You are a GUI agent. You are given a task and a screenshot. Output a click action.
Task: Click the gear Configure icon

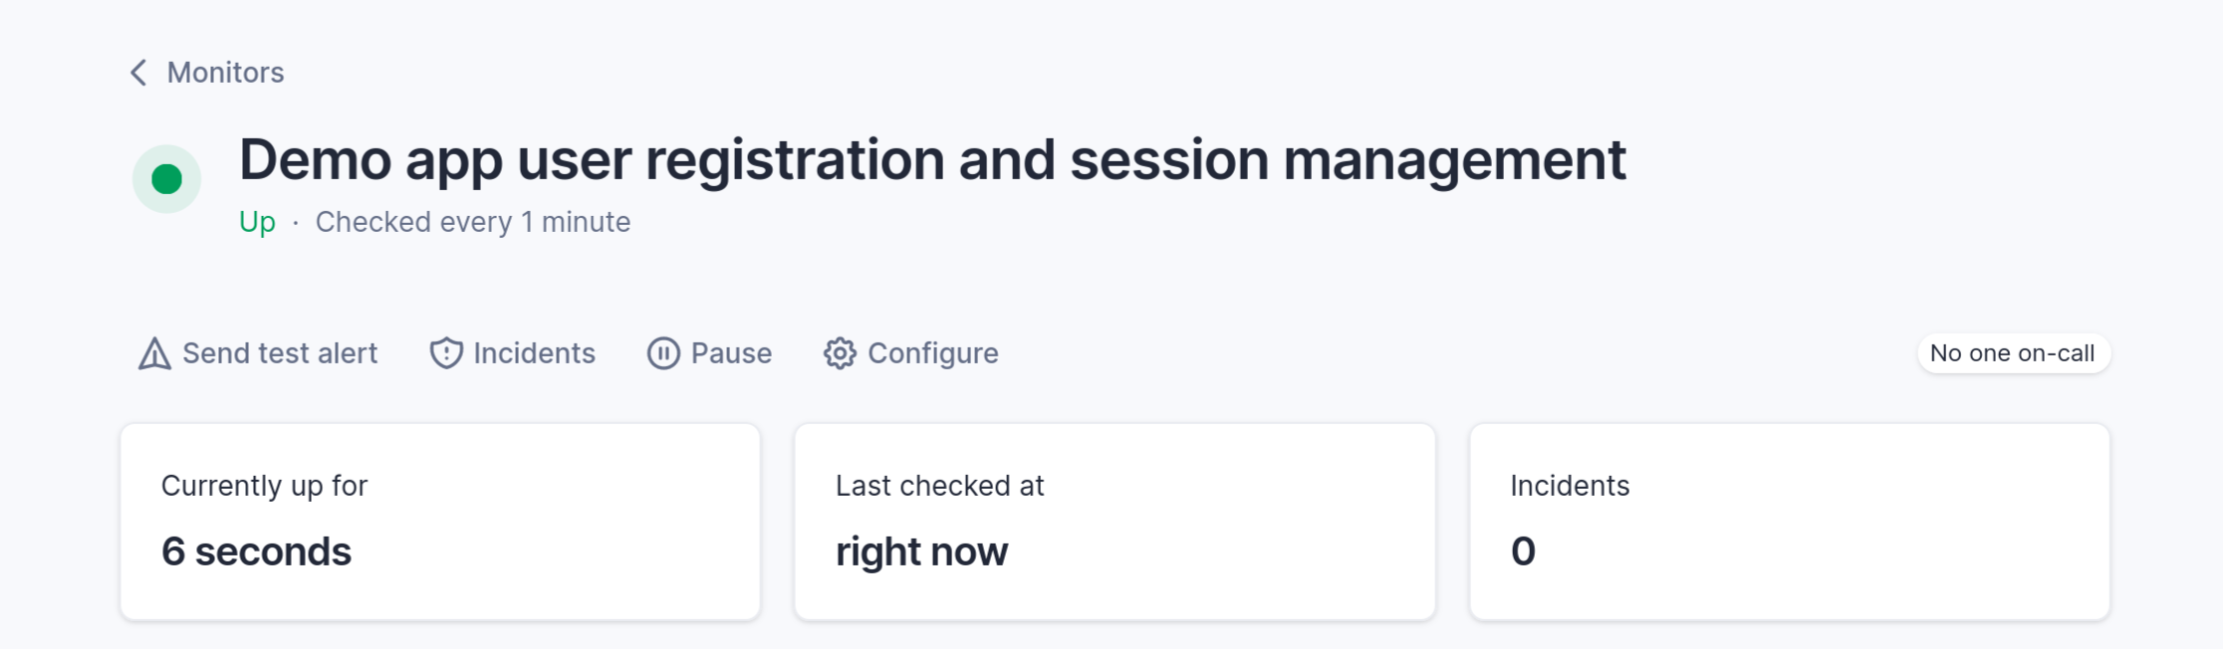840,353
